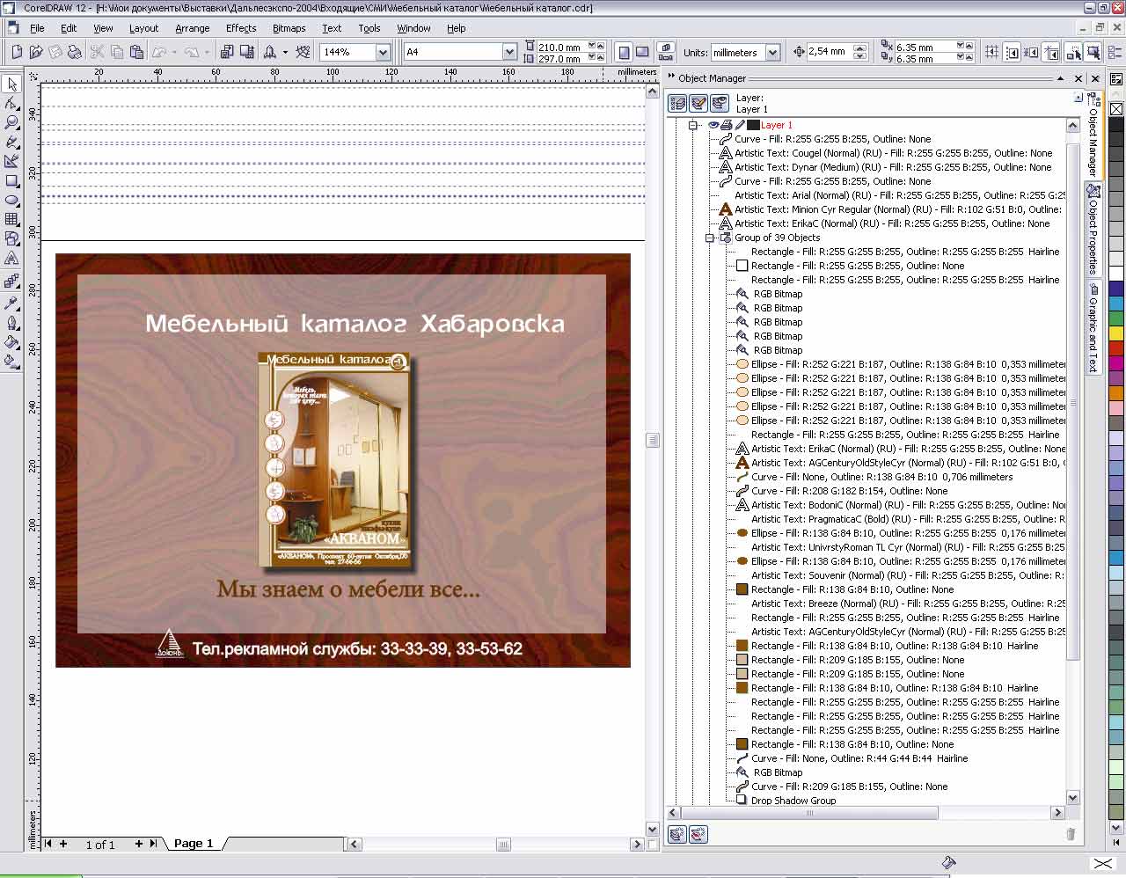Toggle Layer 1 visibility eye icon
The image size is (1126, 878).
click(x=713, y=125)
